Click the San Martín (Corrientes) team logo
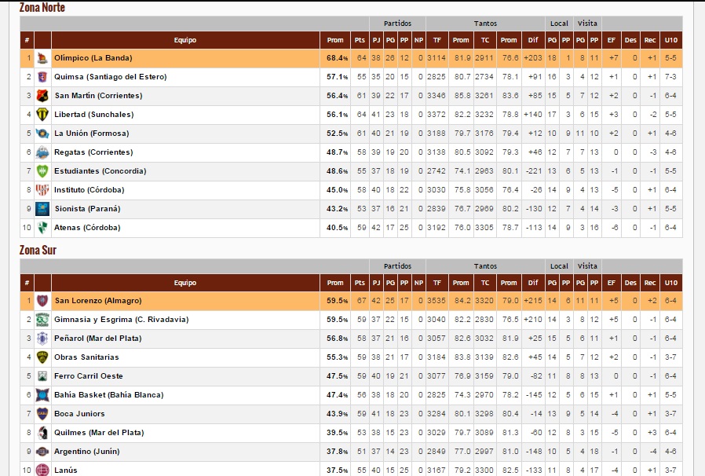The height and width of the screenshot is (476, 705). point(43,96)
